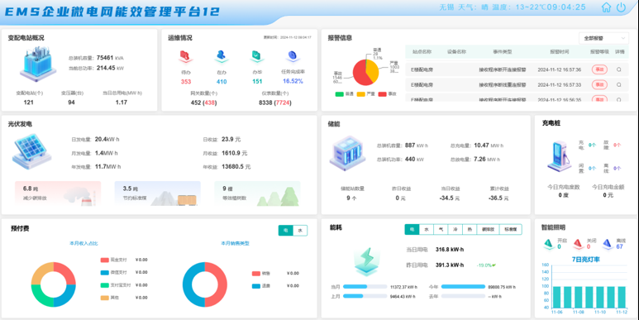The width and height of the screenshot is (639, 320).
Task: Click the power logout icon
Action: [x=621, y=7]
